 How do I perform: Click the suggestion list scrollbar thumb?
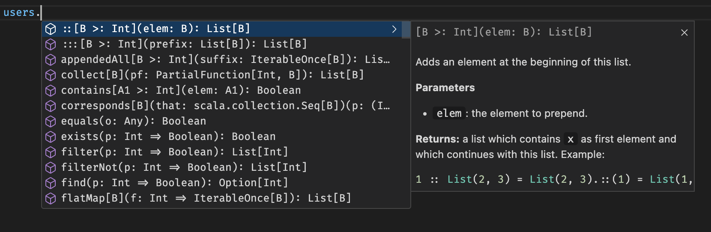pos(406,30)
